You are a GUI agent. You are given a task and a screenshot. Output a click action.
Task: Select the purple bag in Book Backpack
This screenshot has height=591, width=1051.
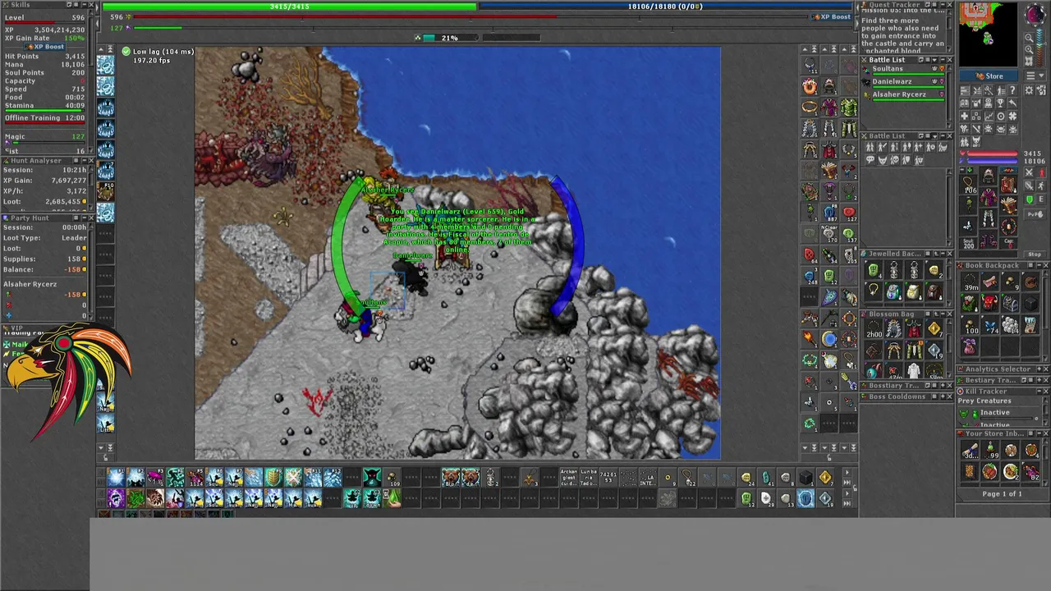(970, 346)
